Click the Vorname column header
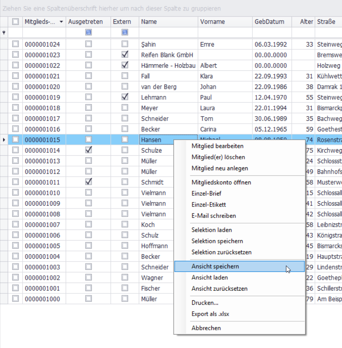Screen dimensions: 342x348 [212, 22]
